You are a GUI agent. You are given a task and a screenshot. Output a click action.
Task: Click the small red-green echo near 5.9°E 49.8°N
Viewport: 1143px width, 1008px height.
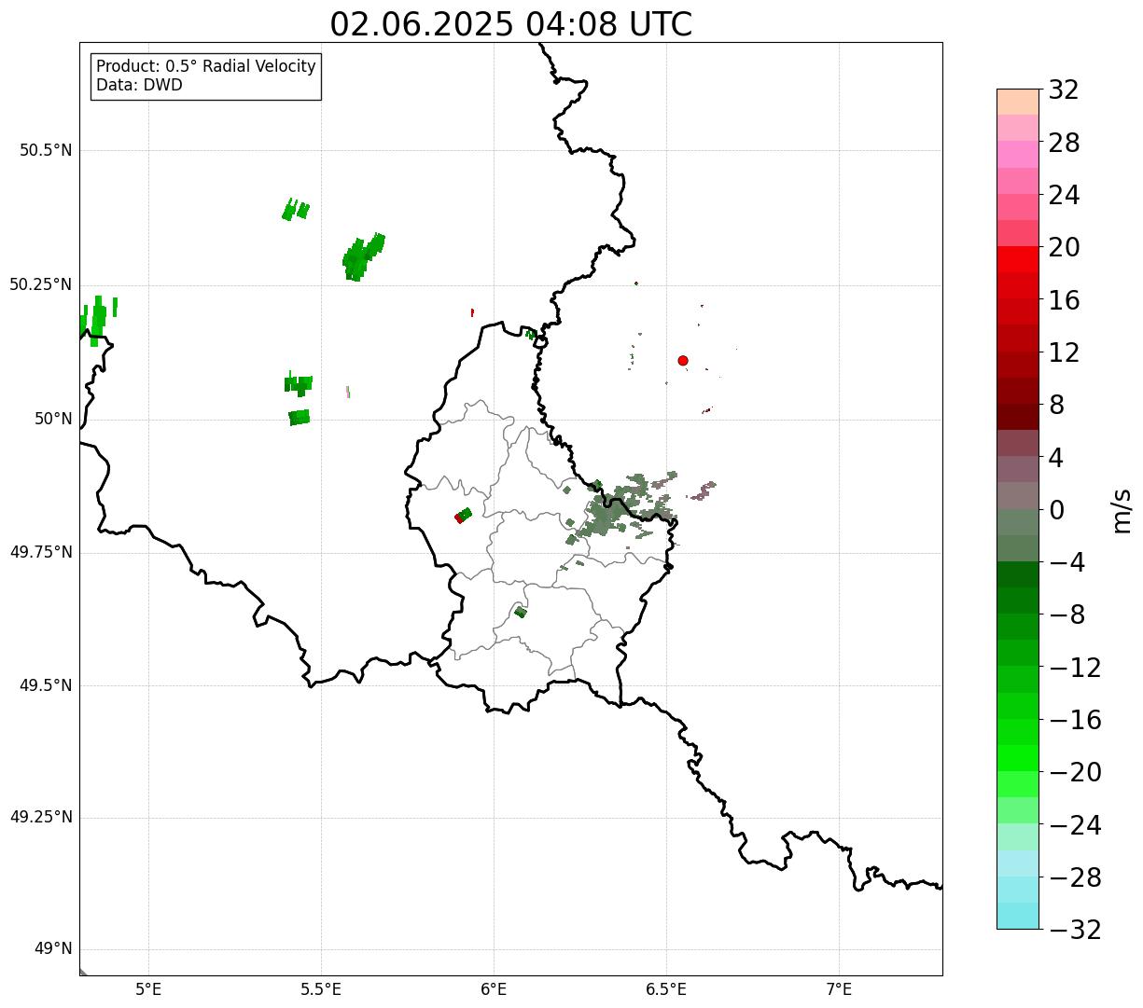(x=463, y=515)
